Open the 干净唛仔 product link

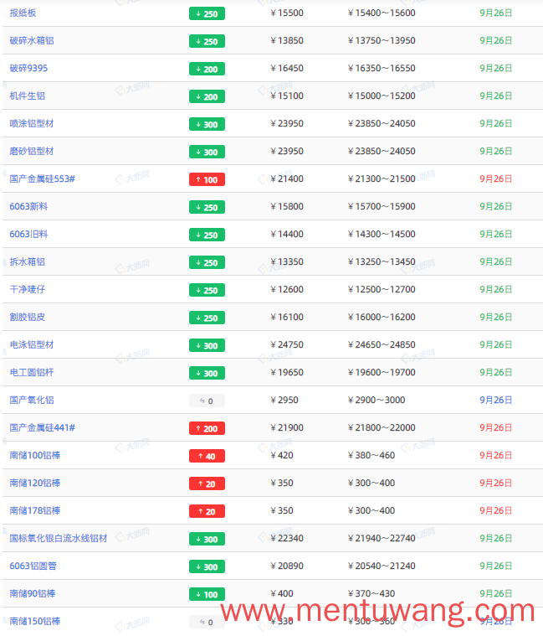pyautogui.click(x=27, y=289)
